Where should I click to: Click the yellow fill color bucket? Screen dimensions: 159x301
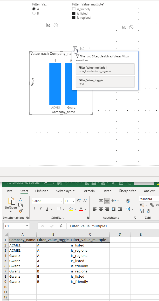[71, 209]
